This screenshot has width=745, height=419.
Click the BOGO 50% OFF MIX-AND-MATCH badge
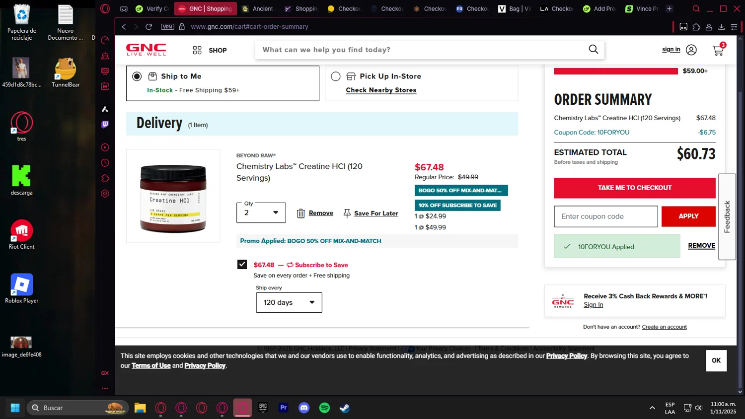click(x=461, y=191)
